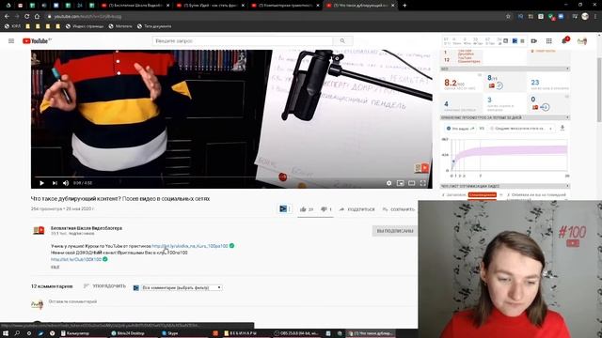This screenshot has height=338, width=602.
Task: Sort comments via УПОРЯДОЧИТЬ
Action: click(x=104, y=285)
